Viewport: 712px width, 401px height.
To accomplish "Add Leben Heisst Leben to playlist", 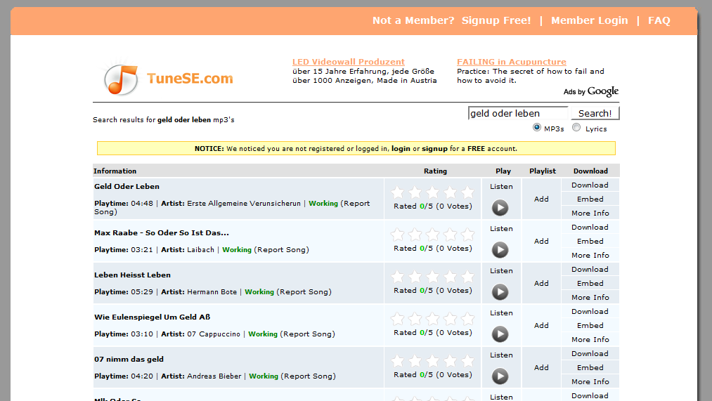I will pyautogui.click(x=541, y=284).
